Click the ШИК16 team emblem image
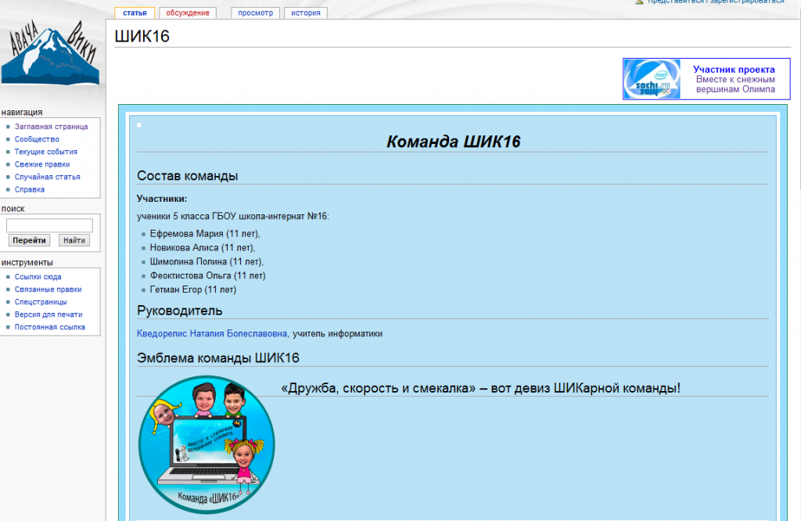Viewport: 801px width, 521px height. pos(207,444)
